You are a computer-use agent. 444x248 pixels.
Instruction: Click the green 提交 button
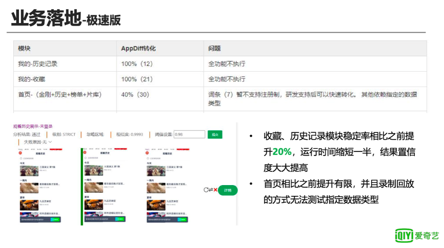tap(215, 134)
